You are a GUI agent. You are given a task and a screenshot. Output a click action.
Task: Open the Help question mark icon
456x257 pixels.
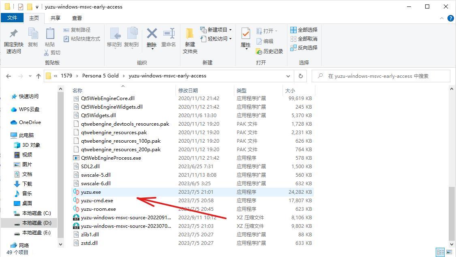point(450,18)
